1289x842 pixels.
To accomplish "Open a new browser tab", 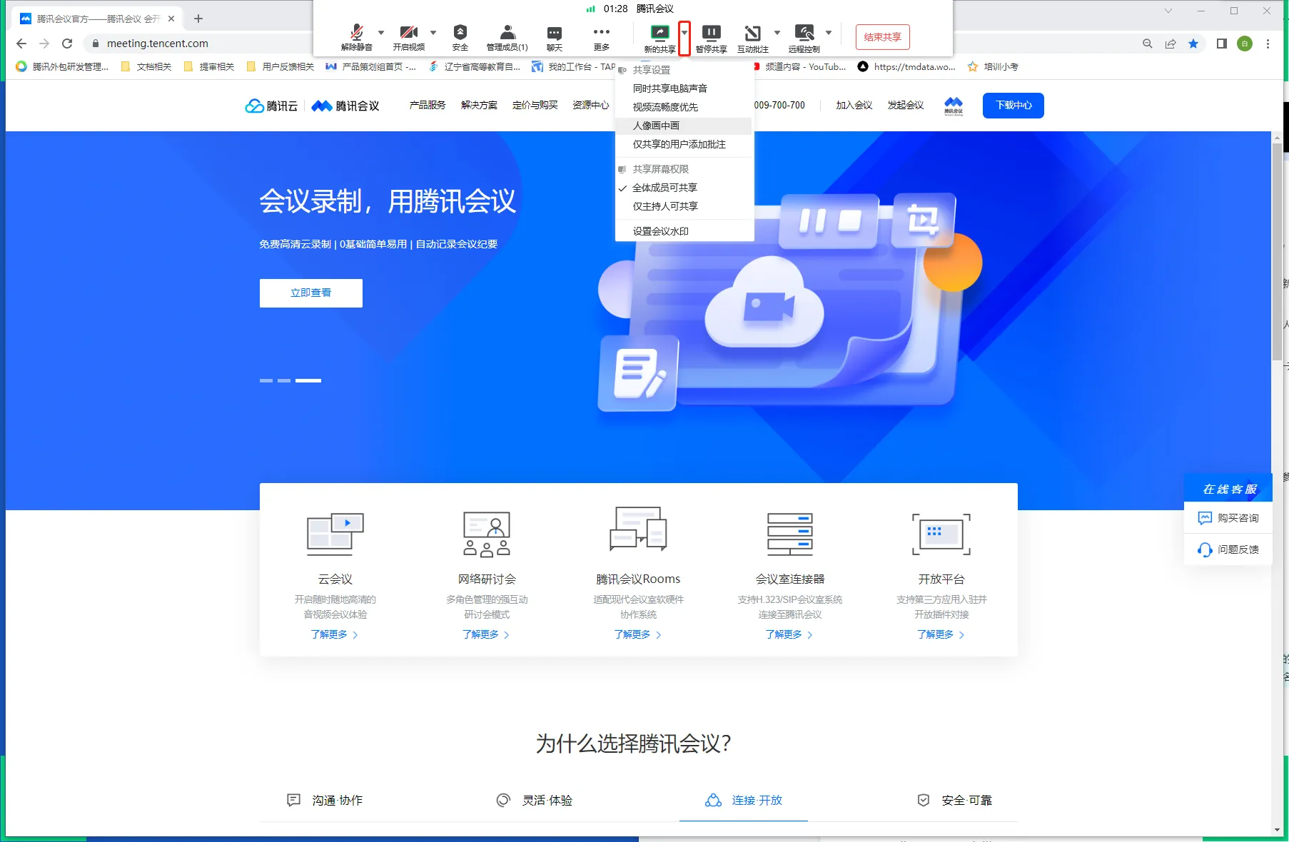I will point(198,19).
